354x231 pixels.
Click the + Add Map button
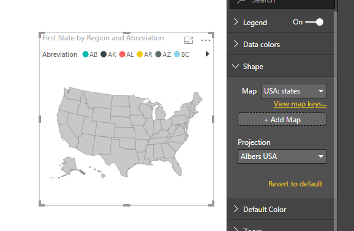click(282, 119)
